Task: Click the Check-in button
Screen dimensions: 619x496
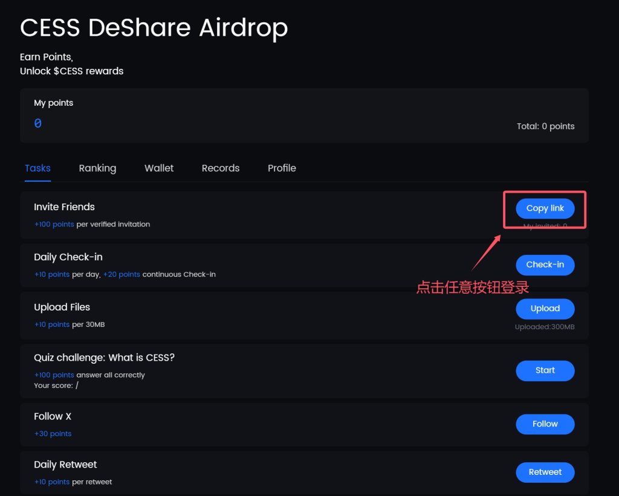Action: point(545,265)
